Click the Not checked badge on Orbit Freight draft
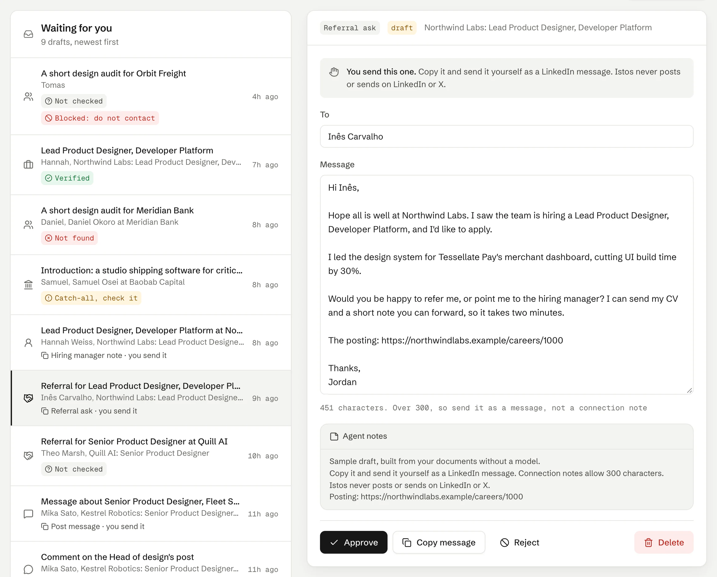The width and height of the screenshot is (717, 577). (x=74, y=101)
